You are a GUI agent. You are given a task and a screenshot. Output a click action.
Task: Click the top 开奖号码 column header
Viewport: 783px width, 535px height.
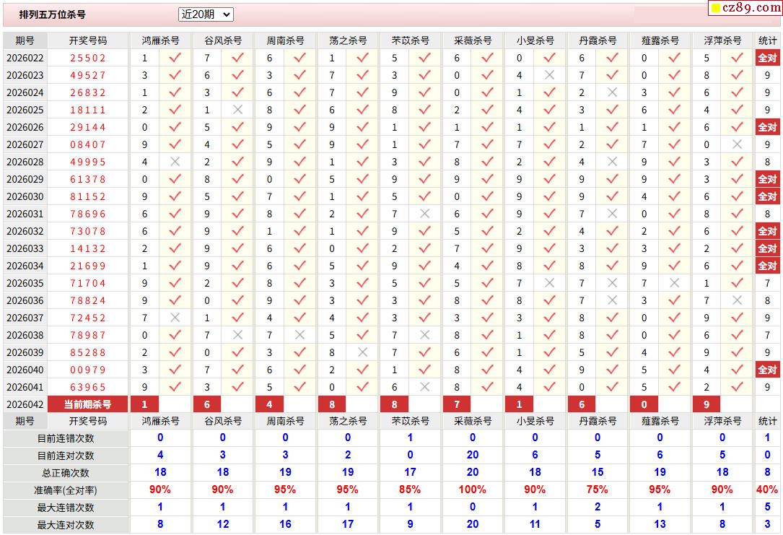click(x=88, y=40)
